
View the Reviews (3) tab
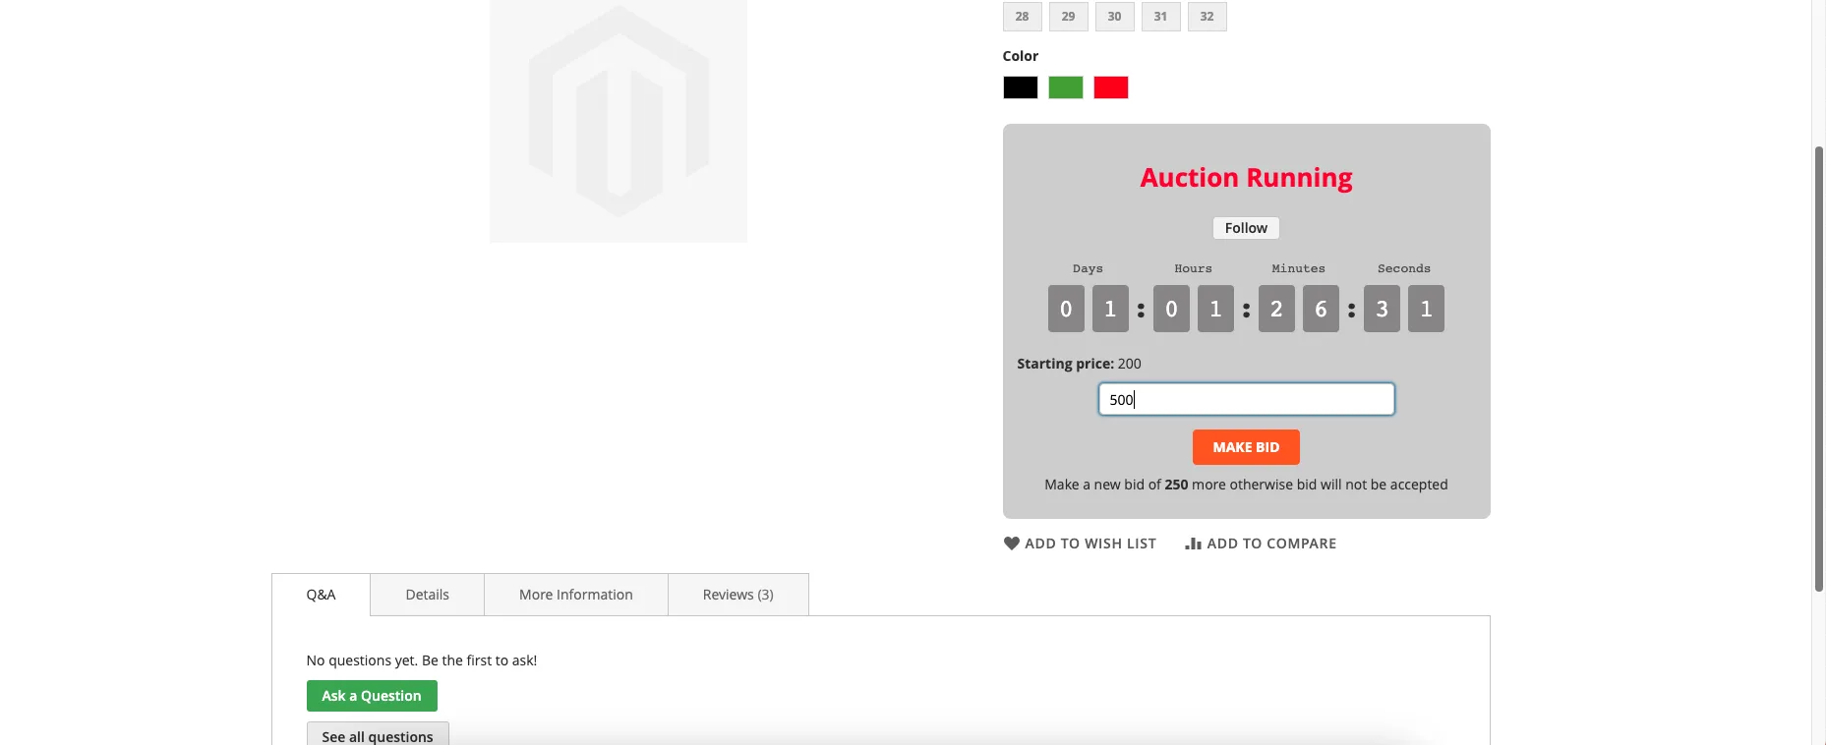tap(738, 595)
